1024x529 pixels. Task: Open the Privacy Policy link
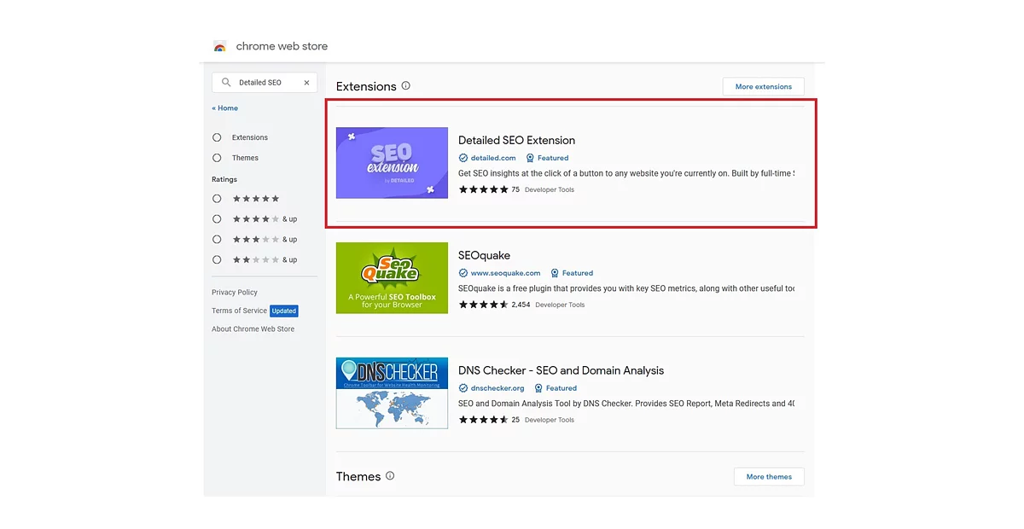pos(235,293)
